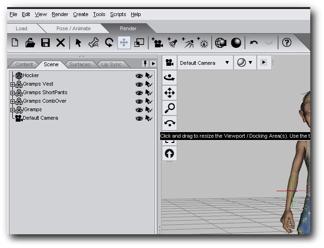Click the New scene file icon

click(x=15, y=43)
